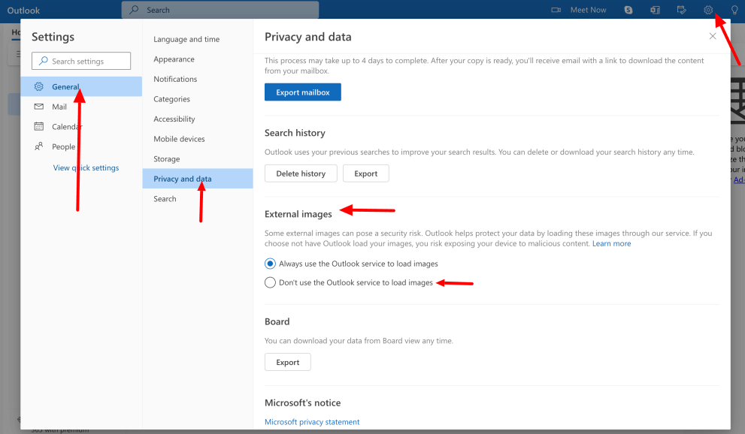Select Always use the Outlook service to load images
This screenshot has width=745, height=434.
[270, 264]
